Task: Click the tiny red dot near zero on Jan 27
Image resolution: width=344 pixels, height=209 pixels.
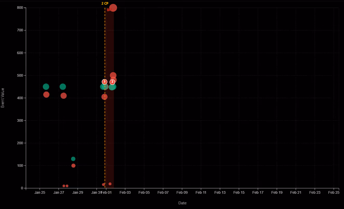Action: click(x=64, y=186)
